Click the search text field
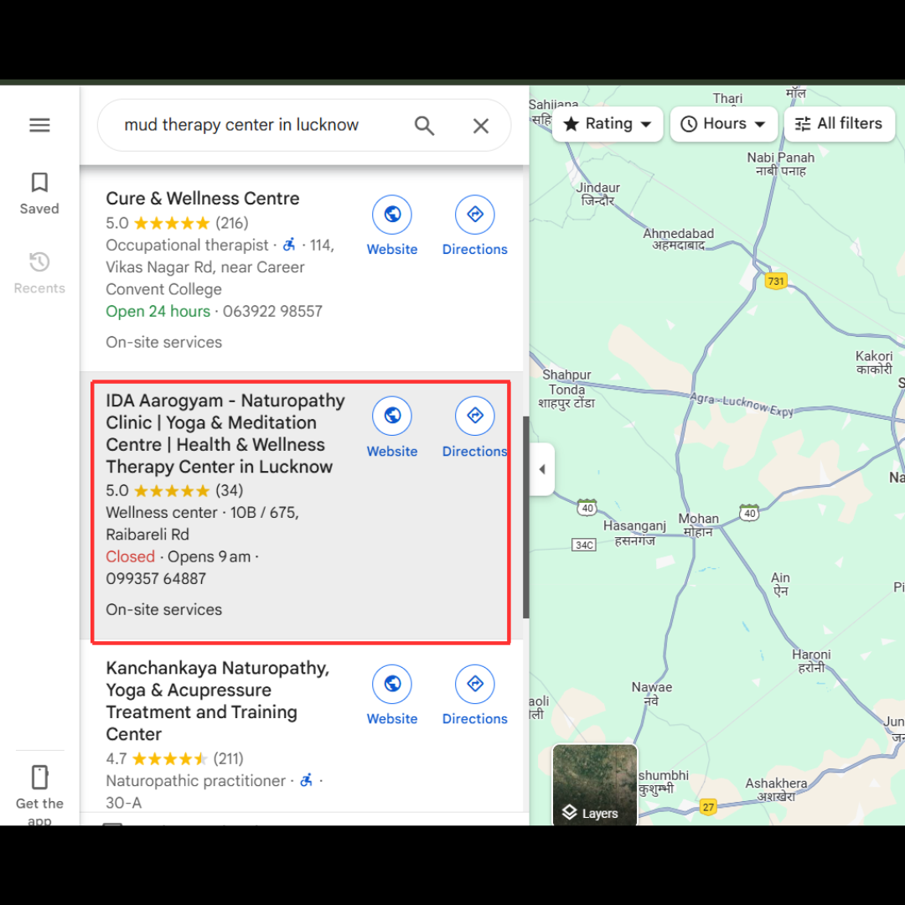The image size is (905, 905). pos(251,126)
